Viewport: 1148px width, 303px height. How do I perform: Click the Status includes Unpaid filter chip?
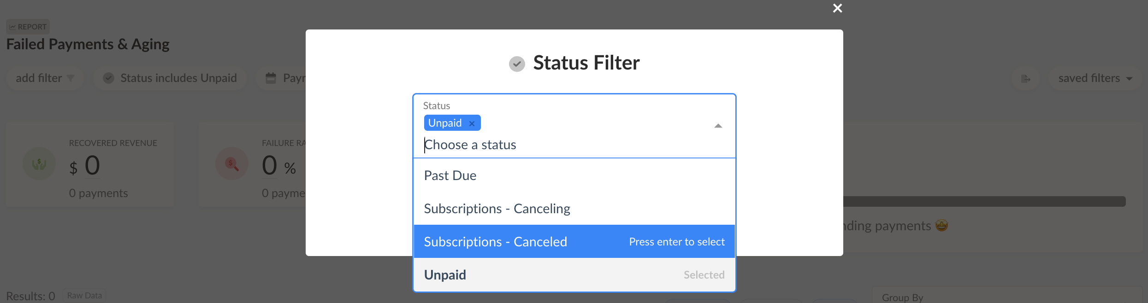tap(170, 78)
